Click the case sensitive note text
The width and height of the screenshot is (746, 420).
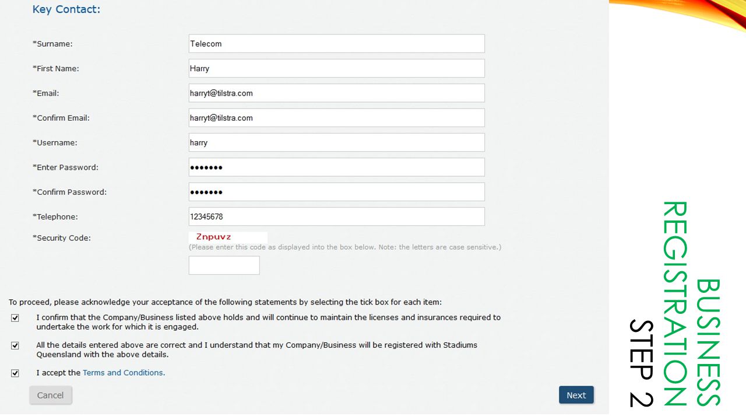344,247
